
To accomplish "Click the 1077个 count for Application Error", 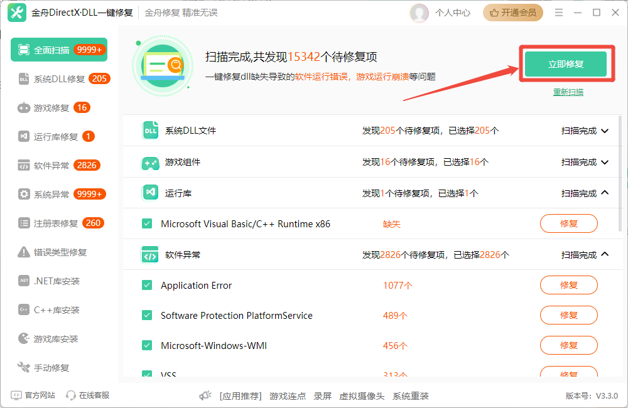I will 398,286.
